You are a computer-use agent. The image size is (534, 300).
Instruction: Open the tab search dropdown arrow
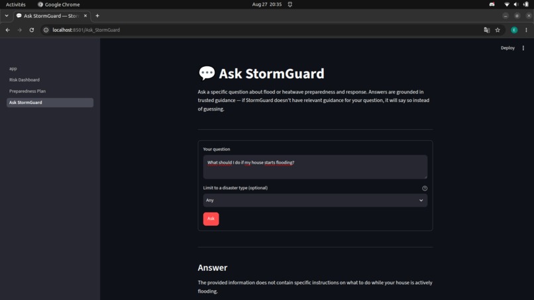7,16
